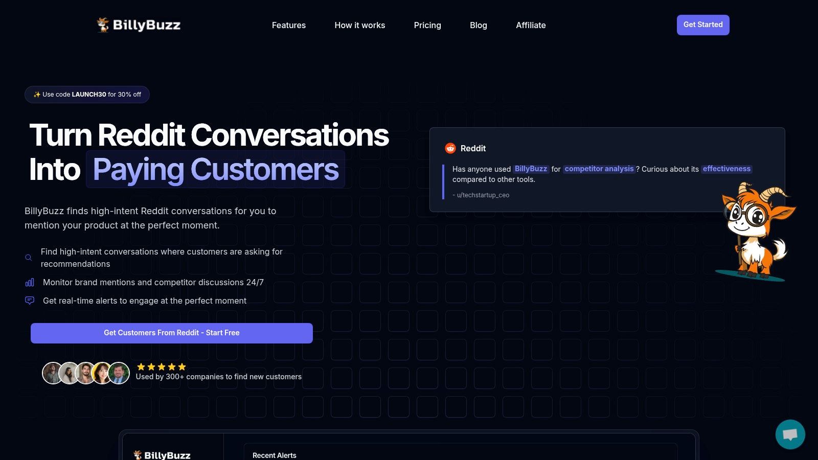
Task: Click the Paying Customers highlighted headline
Action: point(215,169)
